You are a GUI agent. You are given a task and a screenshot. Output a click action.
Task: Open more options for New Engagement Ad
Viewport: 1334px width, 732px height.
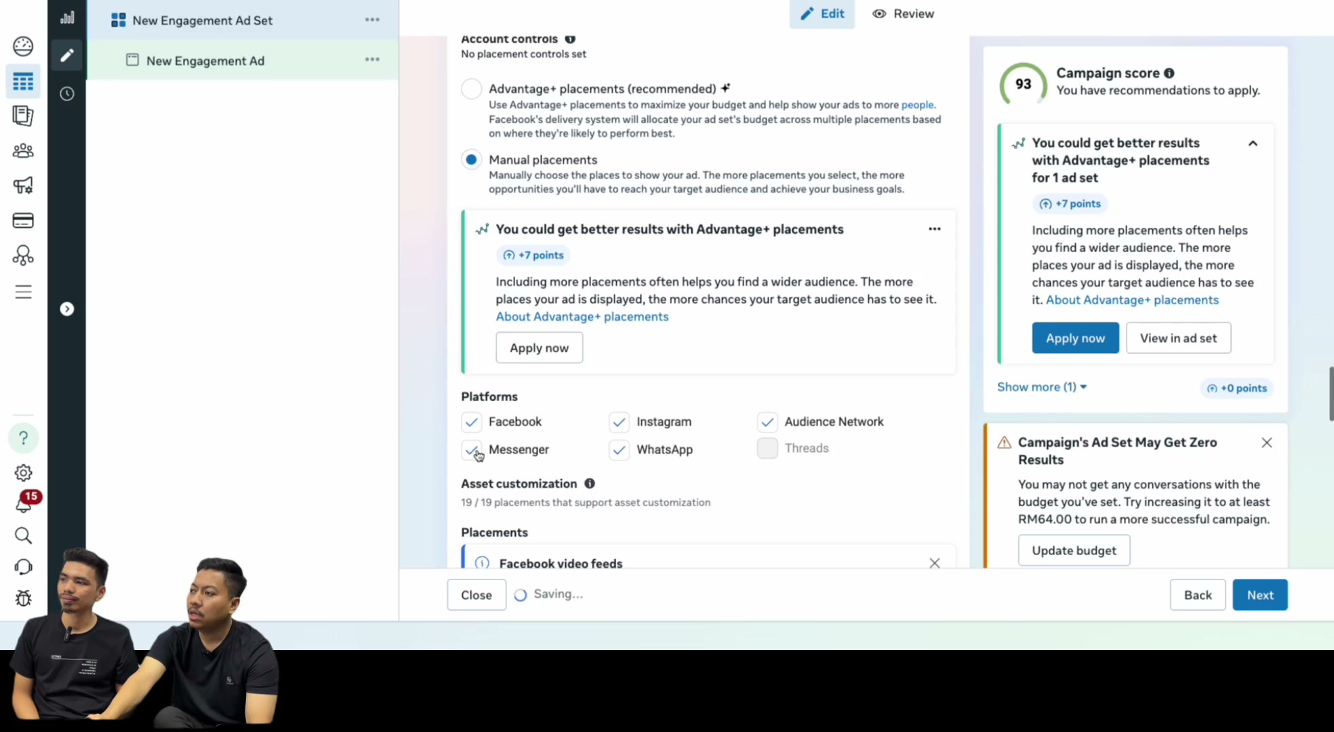click(372, 60)
